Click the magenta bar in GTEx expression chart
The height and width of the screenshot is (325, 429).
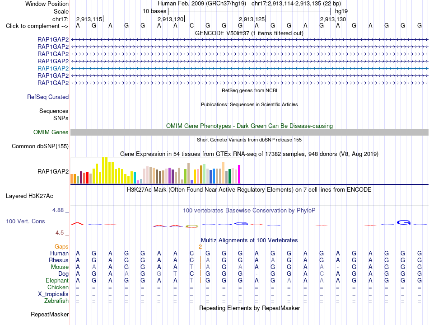pos(239,174)
